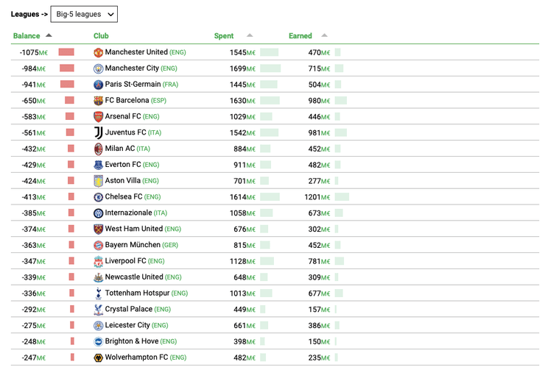Click the Wolverhampton FC wolf icon
Screen dimensions: 545x370
tap(99, 357)
